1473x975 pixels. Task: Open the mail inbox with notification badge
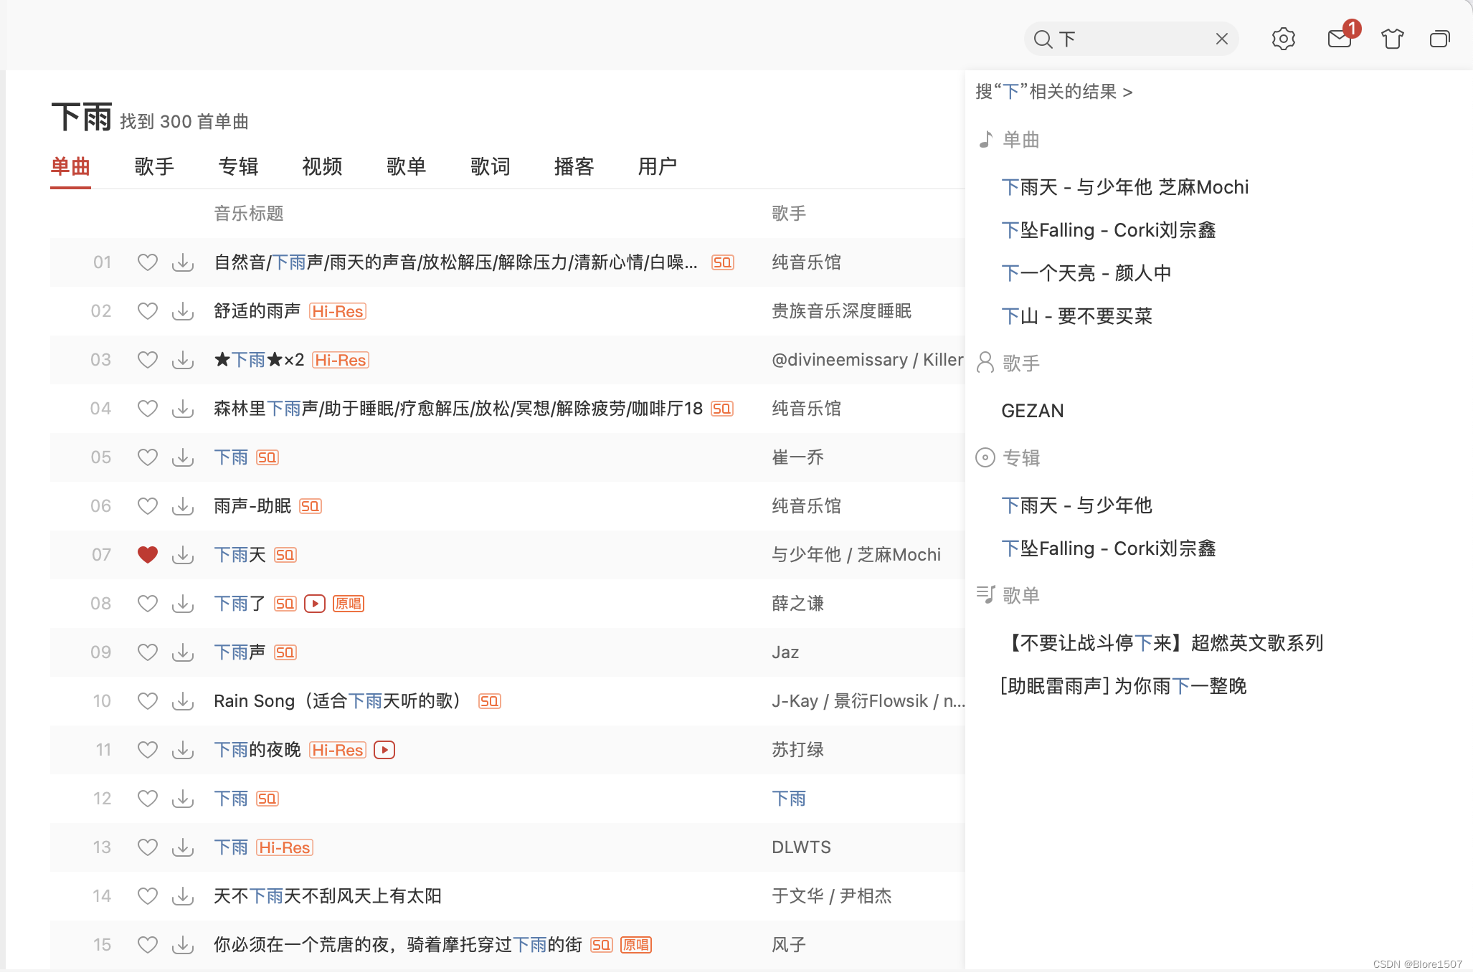click(1339, 39)
